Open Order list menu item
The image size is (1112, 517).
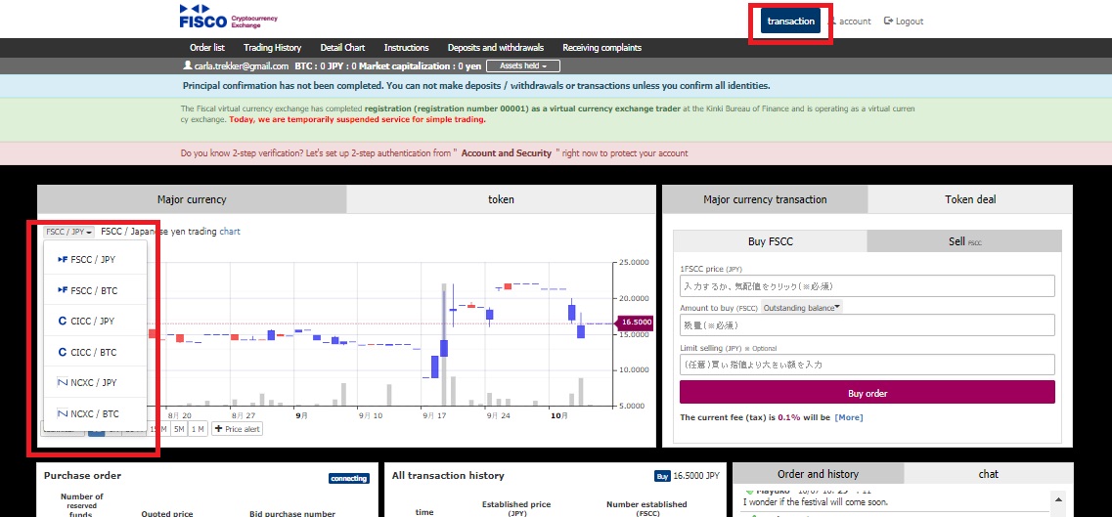click(207, 48)
